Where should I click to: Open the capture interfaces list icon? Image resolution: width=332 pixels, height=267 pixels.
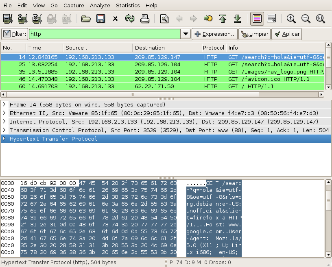(x=8, y=19)
